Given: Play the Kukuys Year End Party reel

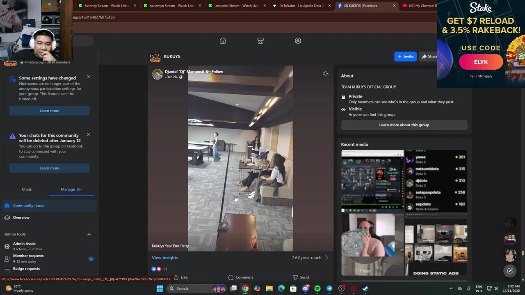Looking at the screenshot, I should tap(240, 158).
